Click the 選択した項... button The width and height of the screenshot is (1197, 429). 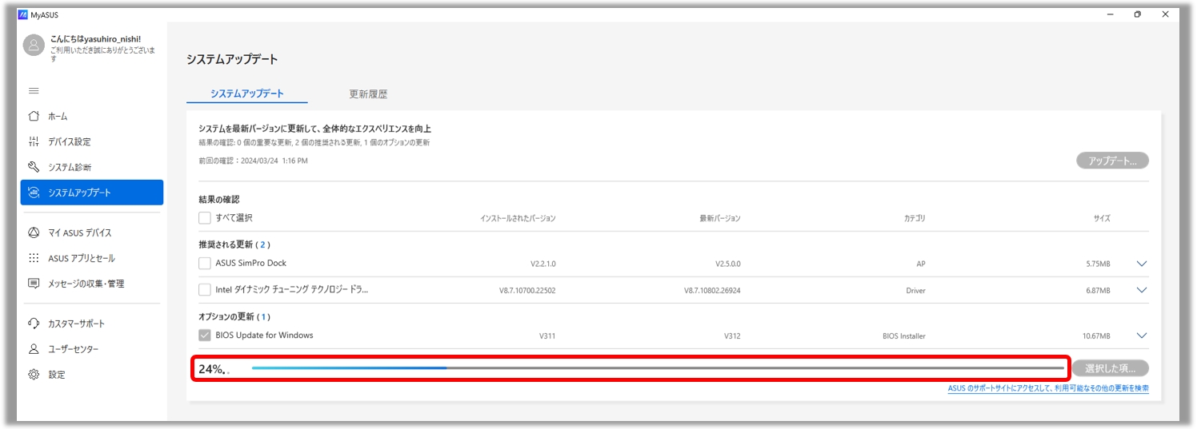point(1111,368)
